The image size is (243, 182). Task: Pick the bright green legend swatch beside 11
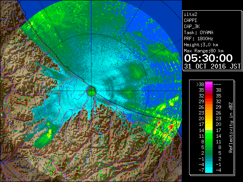click(209, 136)
